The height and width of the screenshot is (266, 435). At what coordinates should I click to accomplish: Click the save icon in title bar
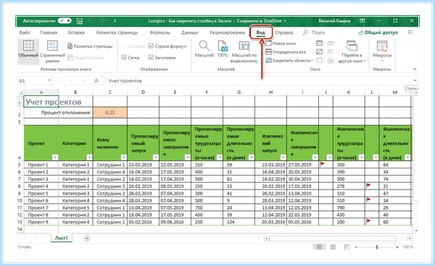point(80,21)
